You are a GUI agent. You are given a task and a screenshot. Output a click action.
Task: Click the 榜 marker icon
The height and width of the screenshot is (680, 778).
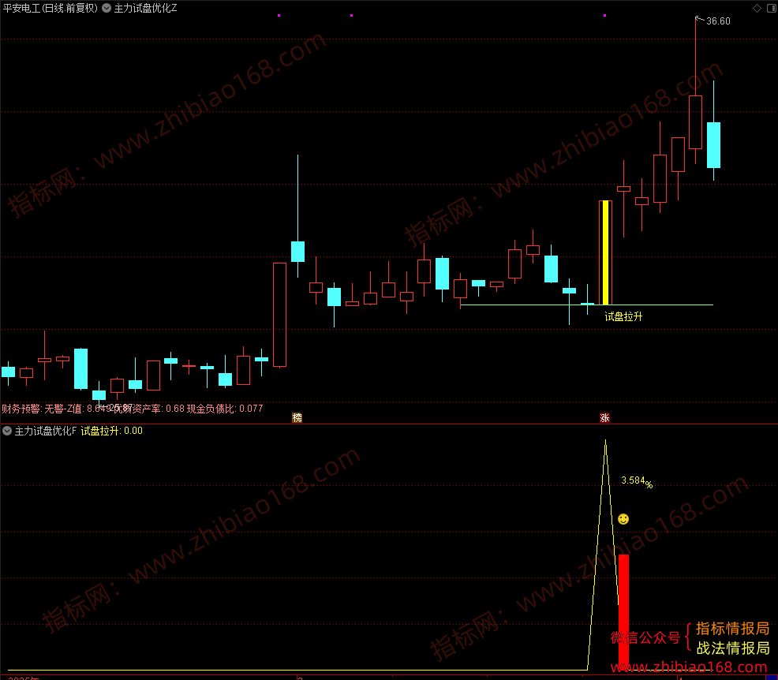click(x=297, y=417)
